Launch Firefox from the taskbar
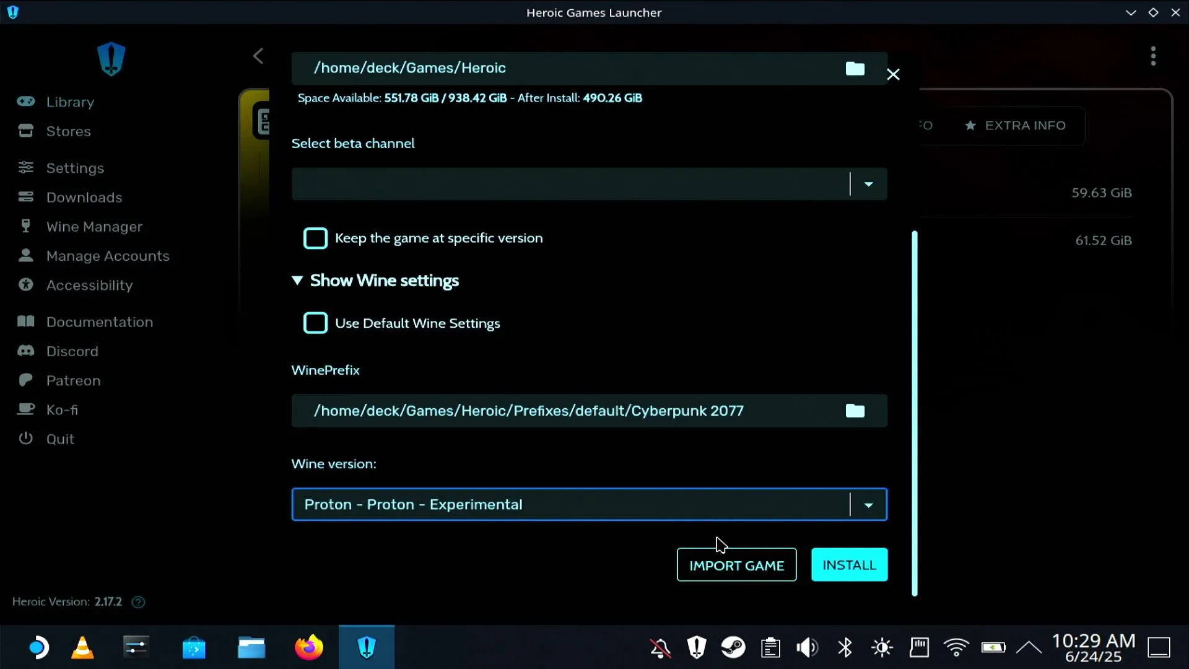The width and height of the screenshot is (1189, 669). pos(309,647)
